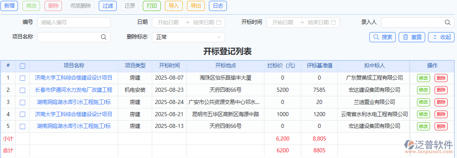
Task: Click the 搜索 search button
Action: click(382, 37)
